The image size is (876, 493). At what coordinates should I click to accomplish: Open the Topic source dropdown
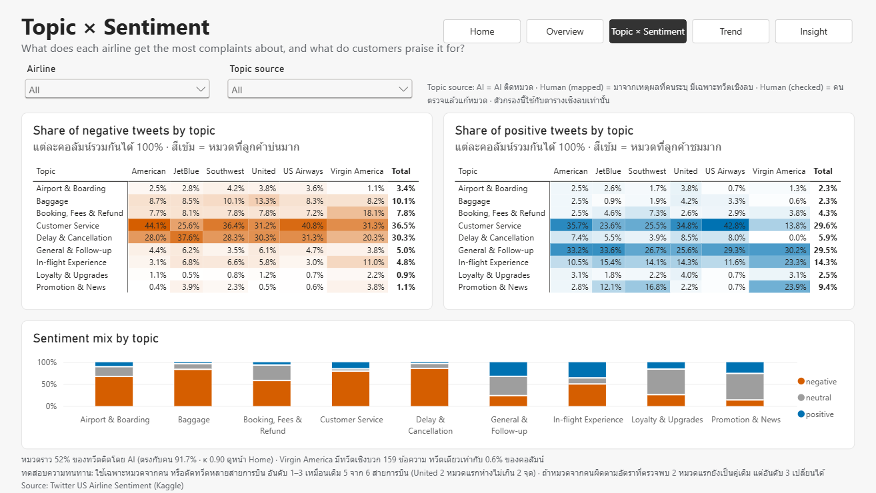pyautogui.click(x=320, y=89)
